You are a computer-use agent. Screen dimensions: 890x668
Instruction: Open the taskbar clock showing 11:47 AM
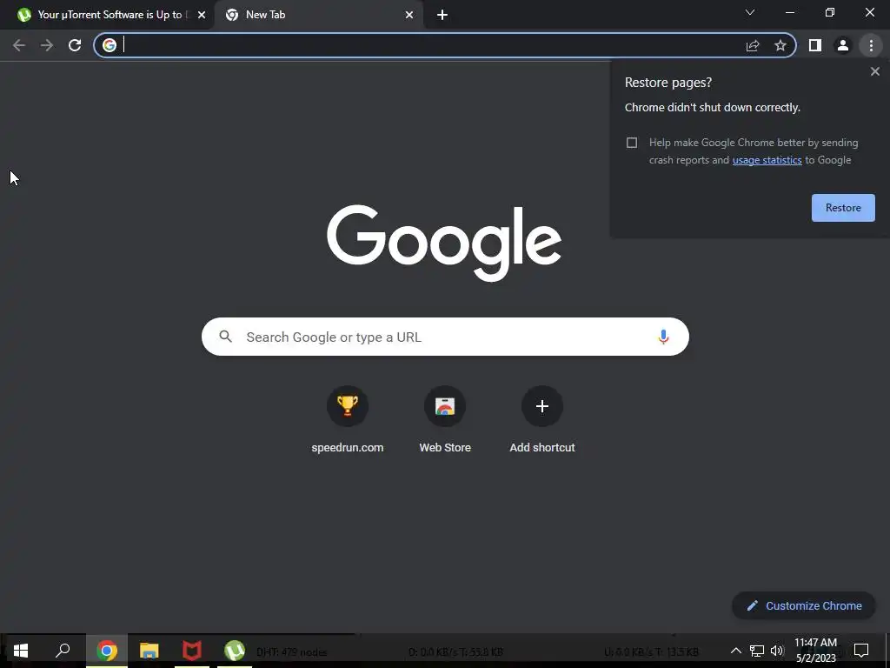[815, 651]
